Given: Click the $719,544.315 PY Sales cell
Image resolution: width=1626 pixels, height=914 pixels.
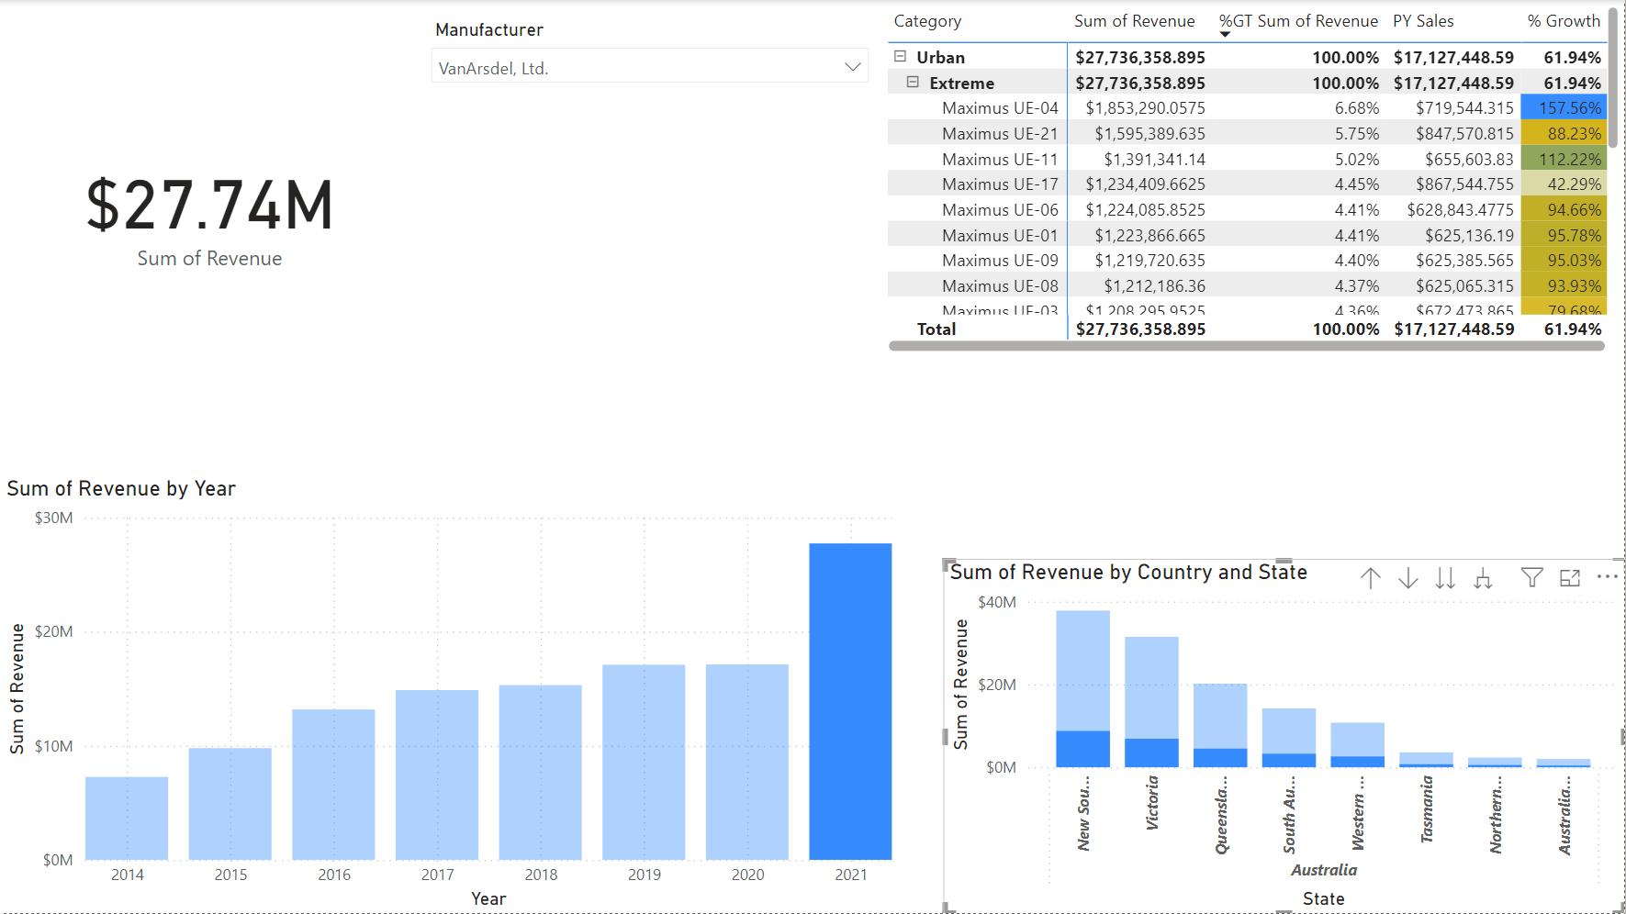Looking at the screenshot, I should click(1464, 108).
